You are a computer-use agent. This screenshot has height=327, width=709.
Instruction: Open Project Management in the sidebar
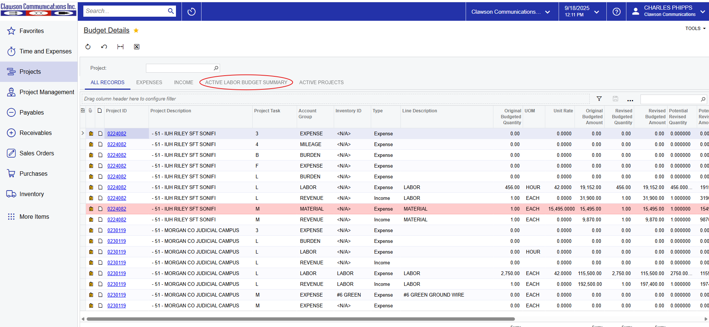[47, 92]
